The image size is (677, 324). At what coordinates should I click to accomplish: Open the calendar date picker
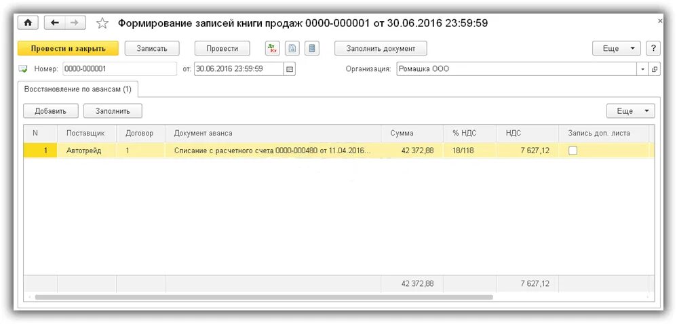pos(290,69)
